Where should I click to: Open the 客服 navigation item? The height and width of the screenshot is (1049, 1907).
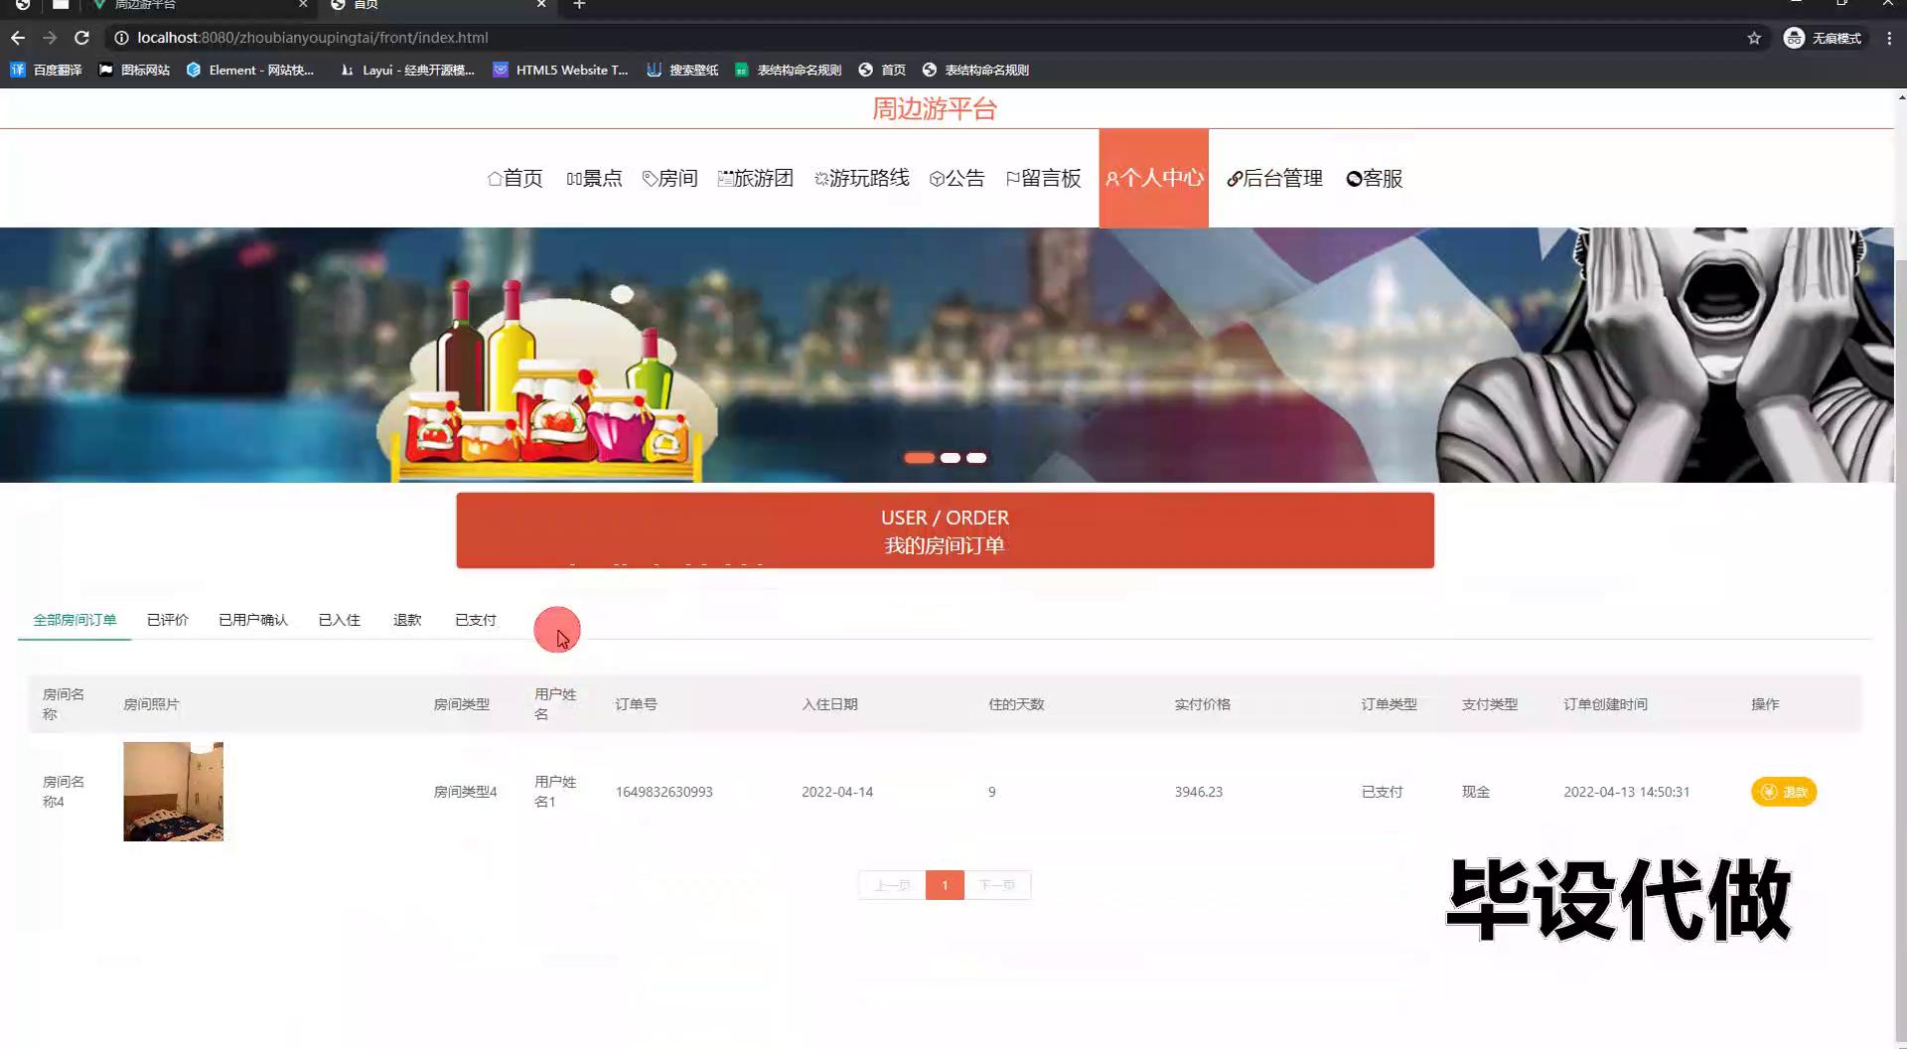click(x=1374, y=179)
